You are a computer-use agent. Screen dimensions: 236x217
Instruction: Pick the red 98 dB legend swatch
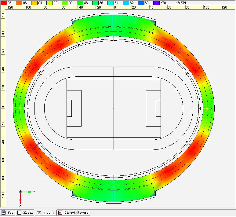pos(4,2)
